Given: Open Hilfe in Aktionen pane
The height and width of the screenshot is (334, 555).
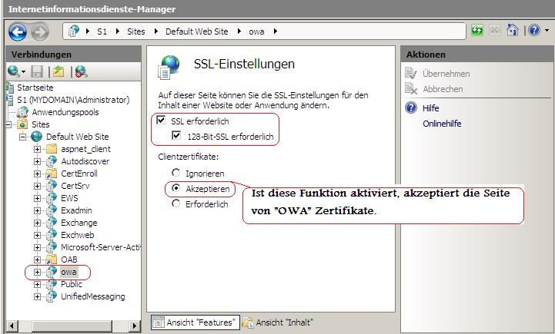Looking at the screenshot, I should [x=431, y=108].
